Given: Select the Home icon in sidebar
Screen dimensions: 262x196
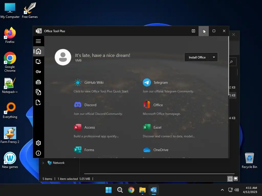Looking at the screenshot, I should coord(38,51).
